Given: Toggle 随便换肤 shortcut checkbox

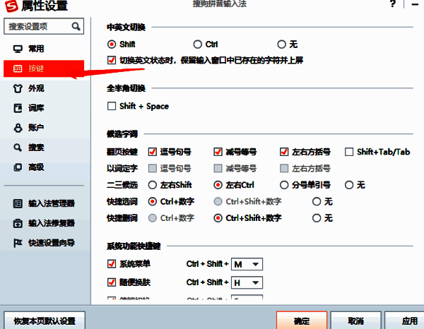Looking at the screenshot, I should 112,282.
